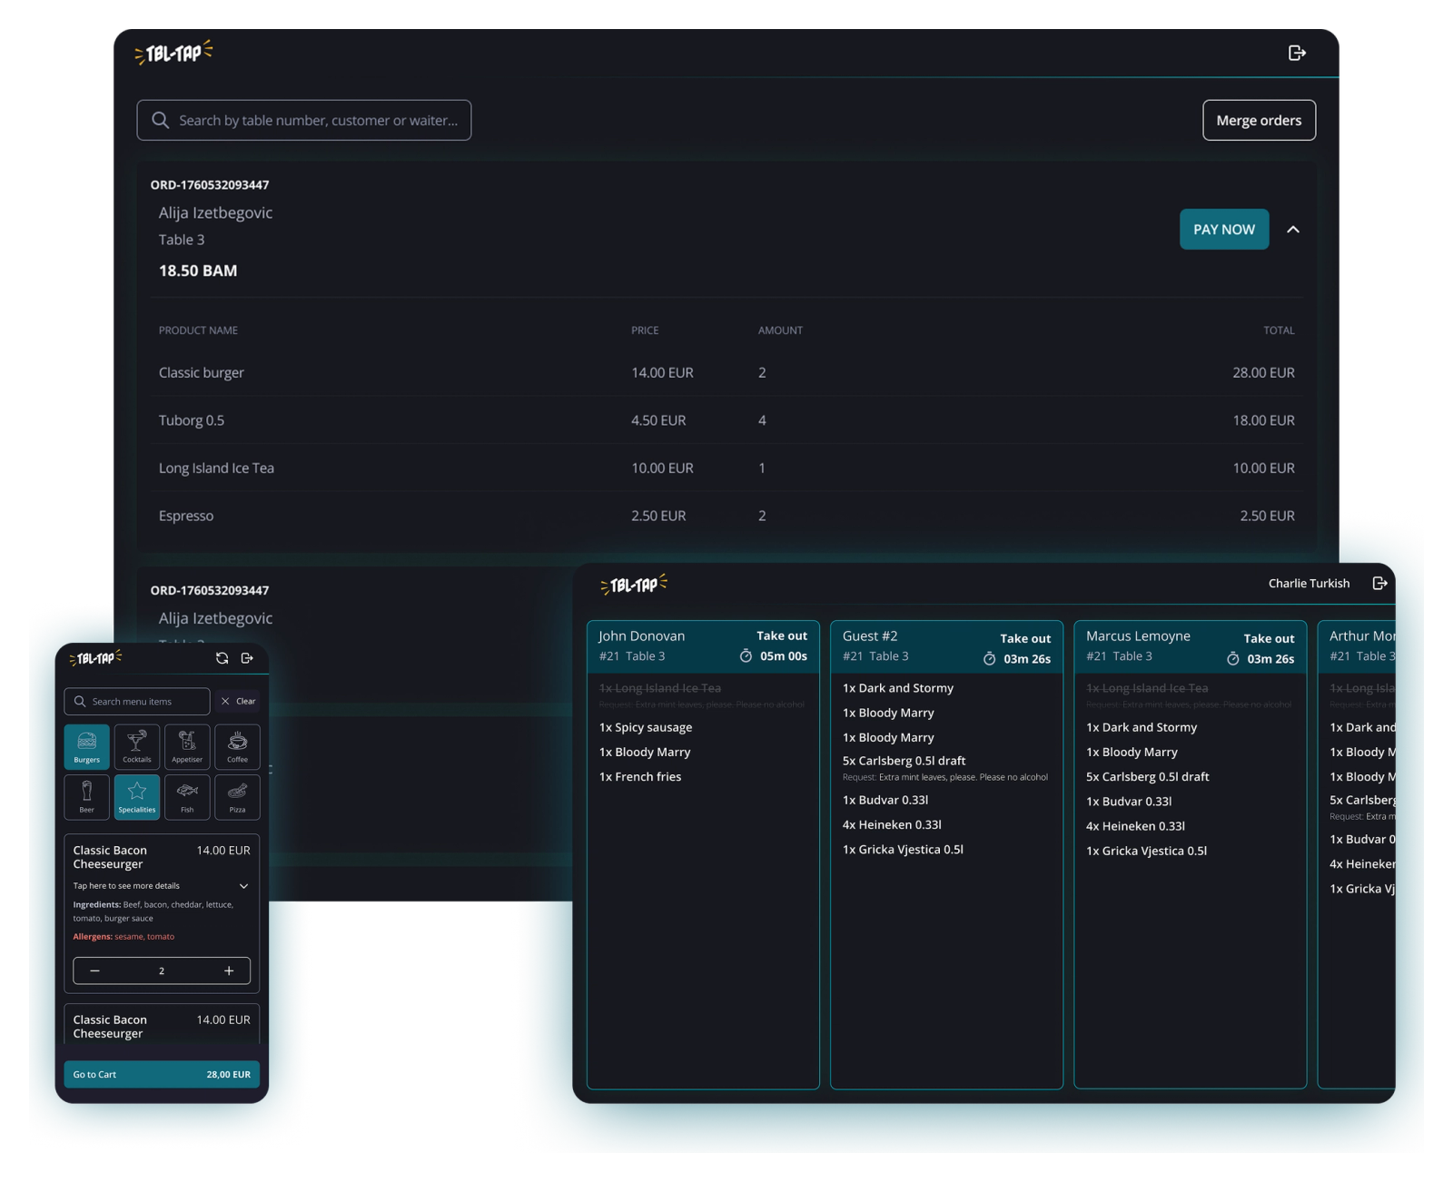Select Tuborg 0.5 product row
The height and width of the screenshot is (1182, 1453).
click(x=726, y=420)
